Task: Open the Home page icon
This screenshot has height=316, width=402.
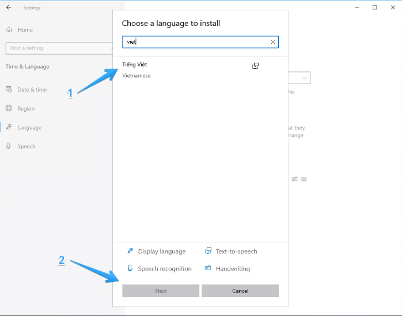Action: tap(9, 30)
